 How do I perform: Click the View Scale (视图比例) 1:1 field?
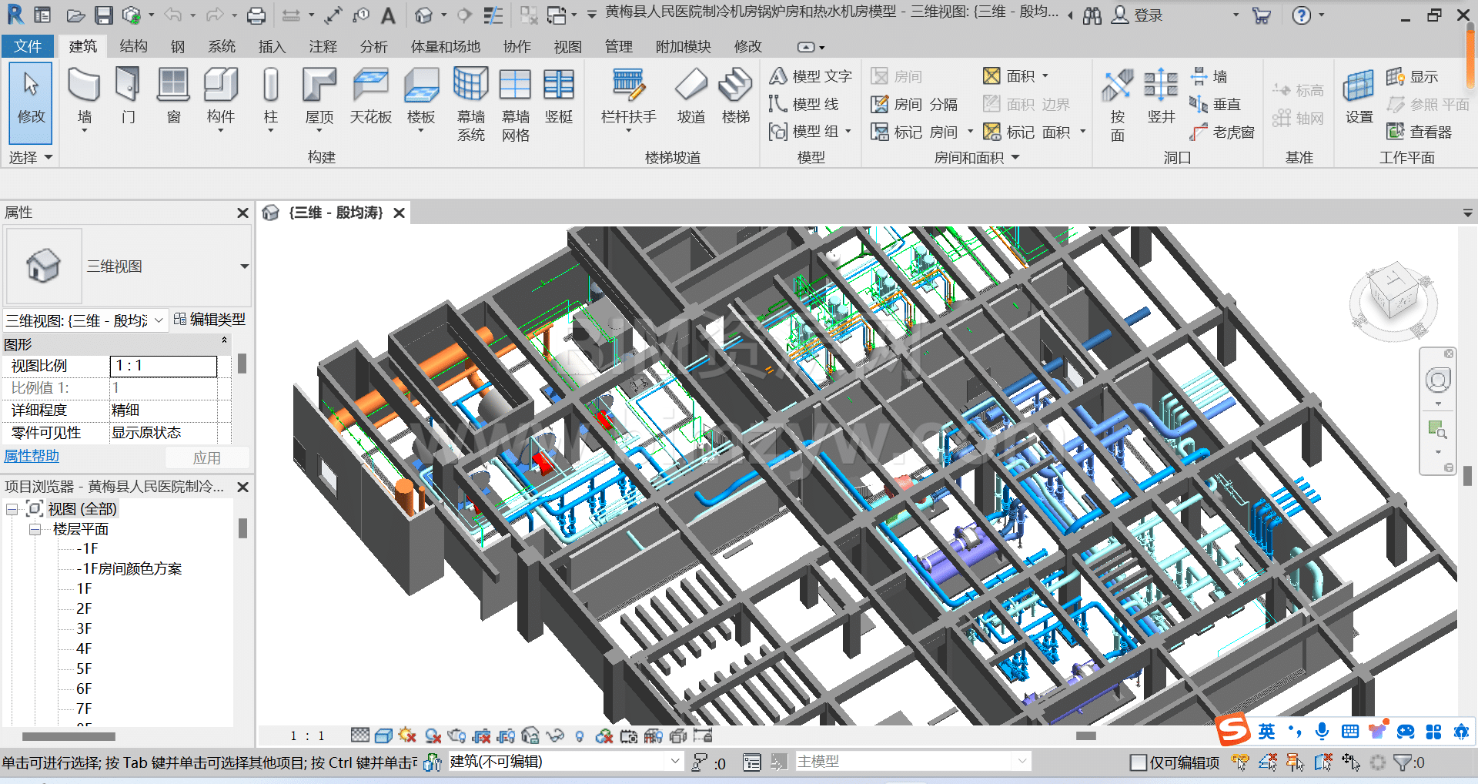(164, 366)
